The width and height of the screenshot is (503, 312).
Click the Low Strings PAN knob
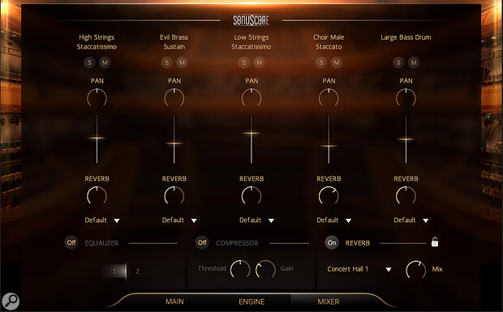point(251,98)
